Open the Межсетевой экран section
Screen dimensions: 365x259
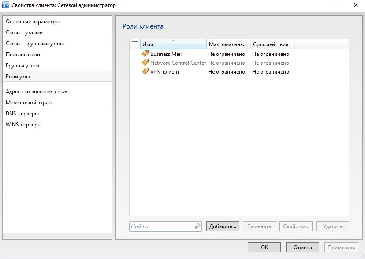57,103
